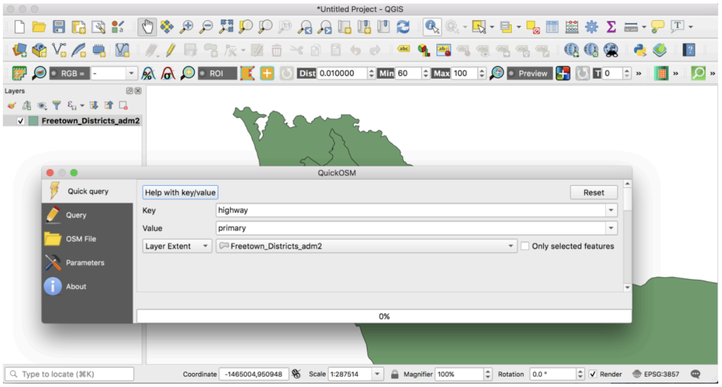Open the Layer Styling Panel brush icon
This screenshot has height=387, width=722.
coord(12,105)
